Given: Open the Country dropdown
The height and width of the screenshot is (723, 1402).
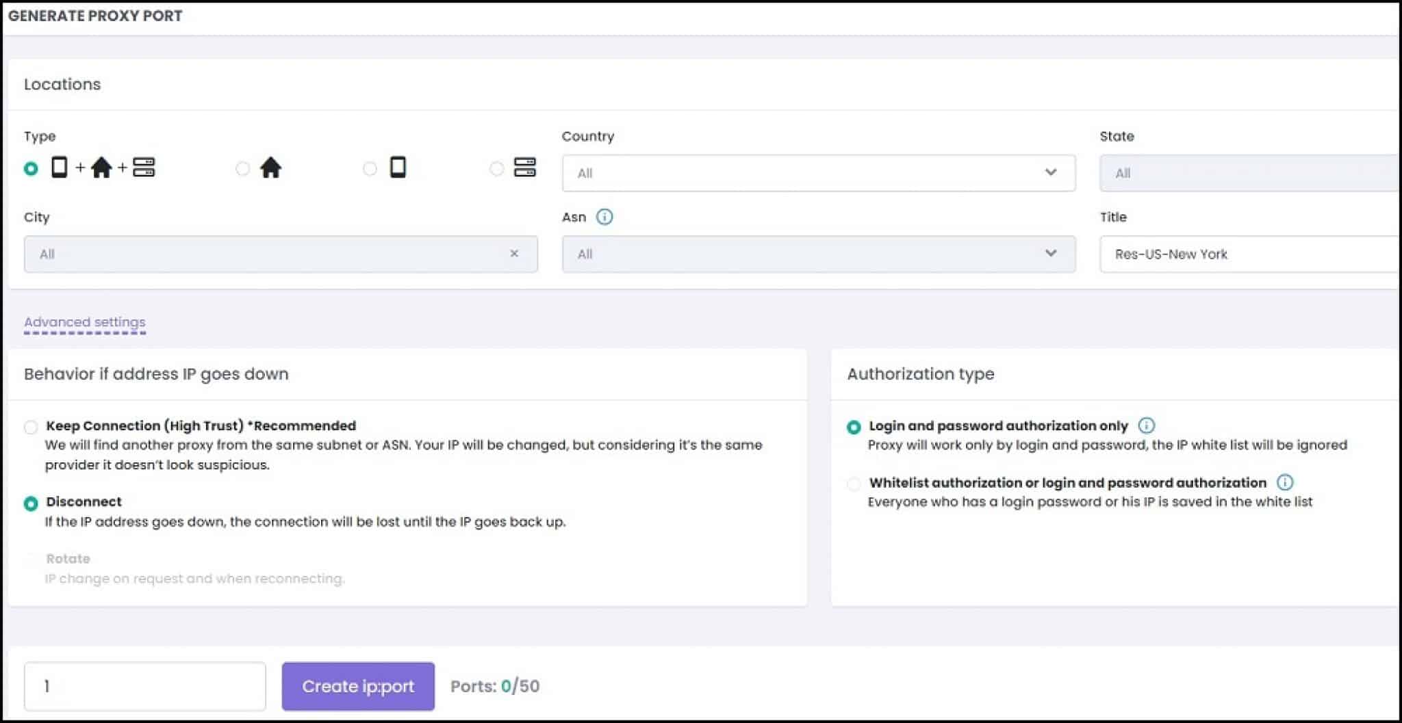Looking at the screenshot, I should (x=818, y=173).
